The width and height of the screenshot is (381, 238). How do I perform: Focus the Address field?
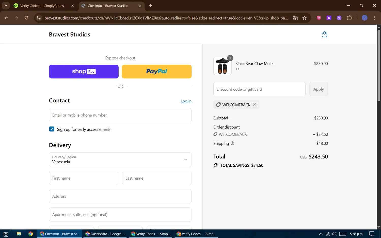[120, 196]
